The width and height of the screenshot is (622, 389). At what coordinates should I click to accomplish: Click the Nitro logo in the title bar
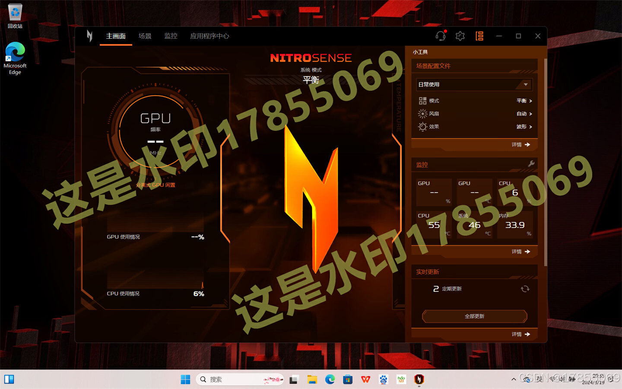89,36
